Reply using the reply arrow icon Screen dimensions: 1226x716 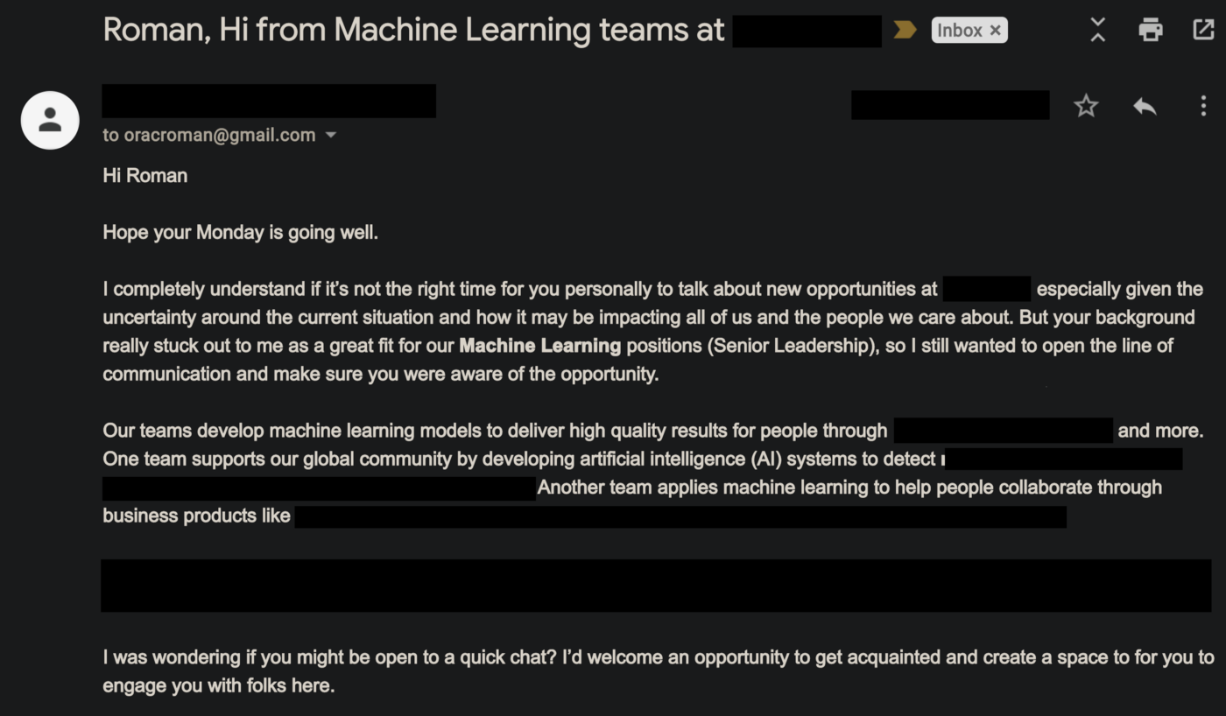pos(1145,107)
